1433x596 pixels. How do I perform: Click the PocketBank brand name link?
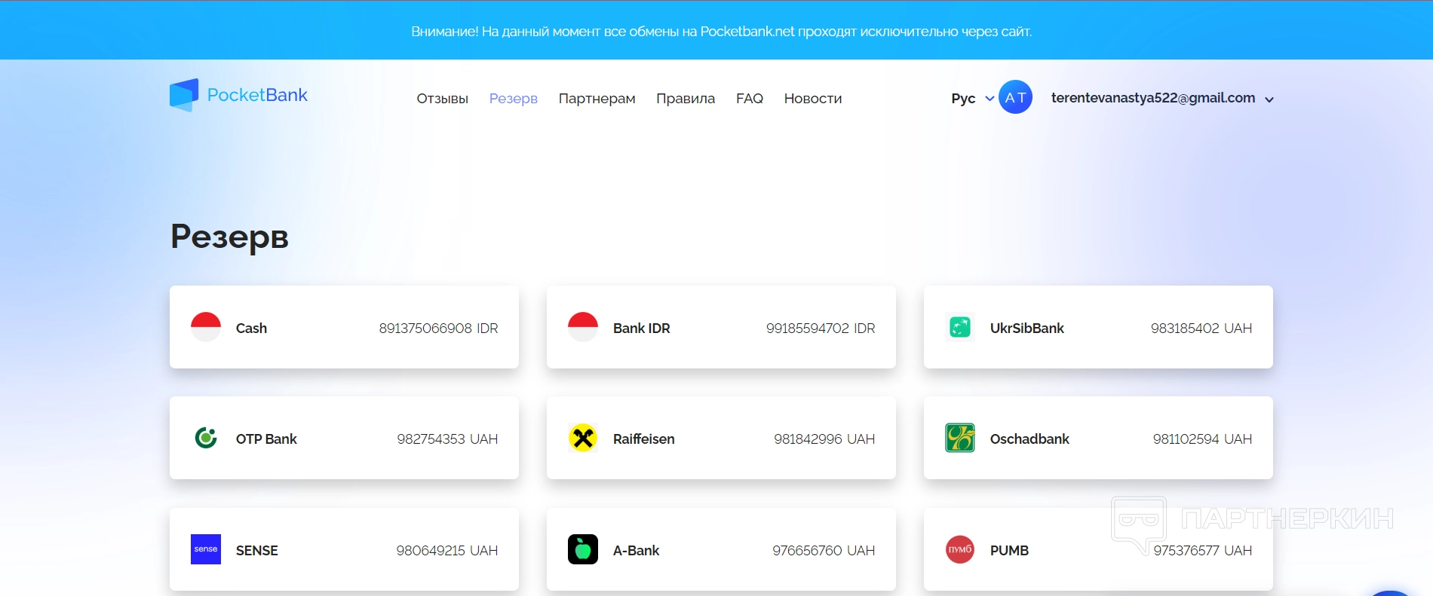[257, 95]
